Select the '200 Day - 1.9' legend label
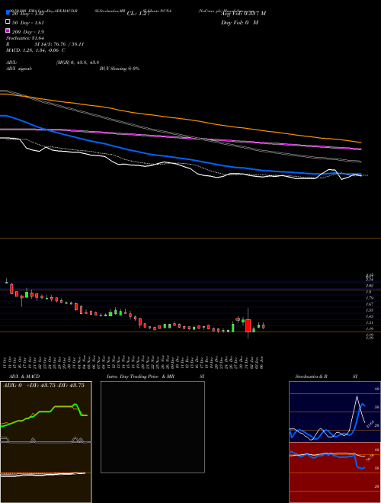 pyautogui.click(x=28, y=32)
